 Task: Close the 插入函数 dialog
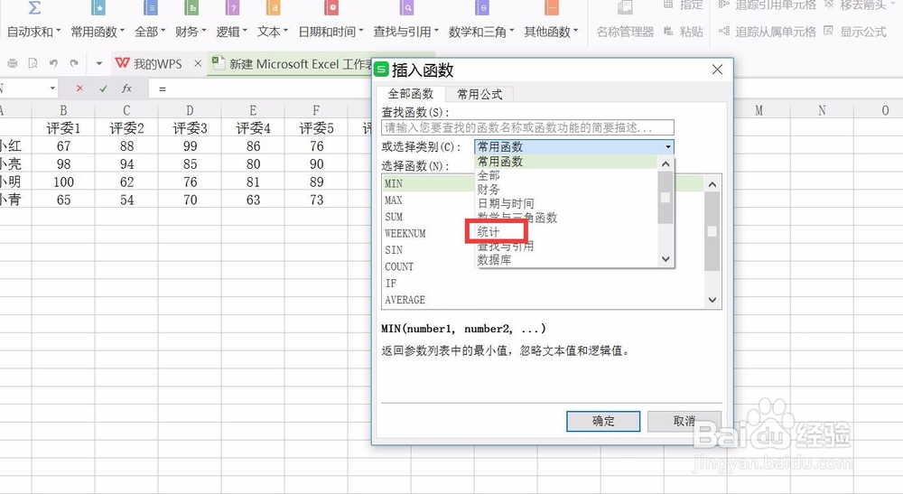pyautogui.click(x=717, y=70)
